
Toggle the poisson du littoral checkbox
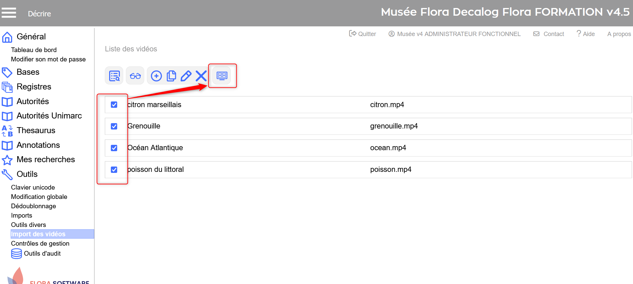[x=114, y=170]
